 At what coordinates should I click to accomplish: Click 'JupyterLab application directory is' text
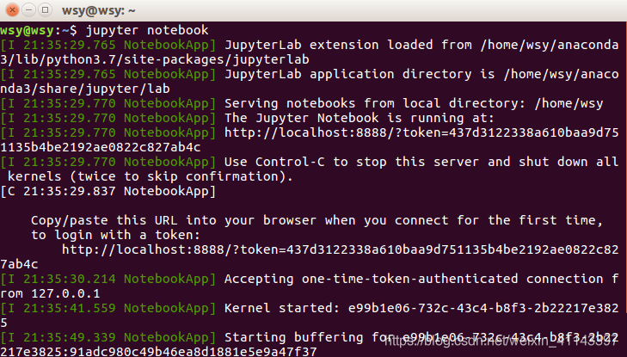[x=360, y=74]
